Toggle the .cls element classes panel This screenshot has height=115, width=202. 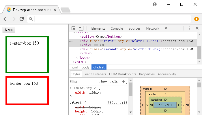(115, 82)
